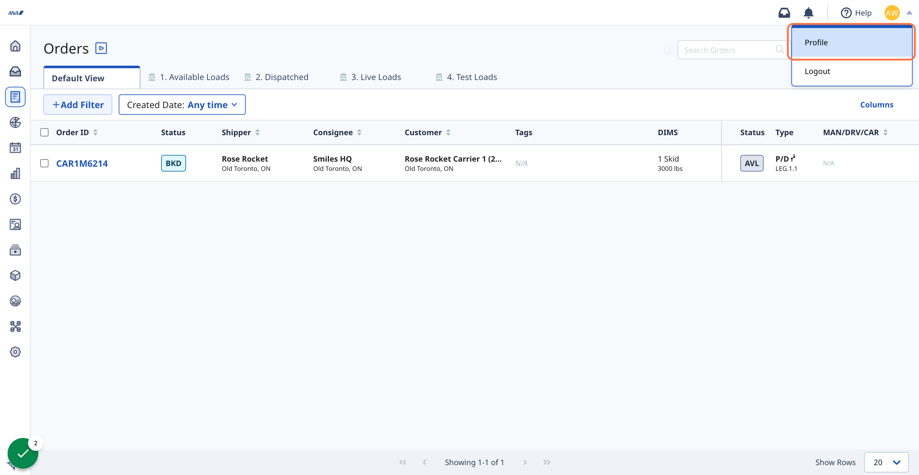Viewport: 919px width, 475px height.
Task: Open order CAR1M6214 link
Action: pyautogui.click(x=82, y=164)
